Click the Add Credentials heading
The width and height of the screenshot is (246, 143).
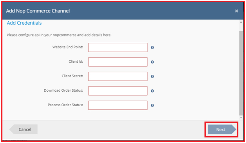point(24,23)
